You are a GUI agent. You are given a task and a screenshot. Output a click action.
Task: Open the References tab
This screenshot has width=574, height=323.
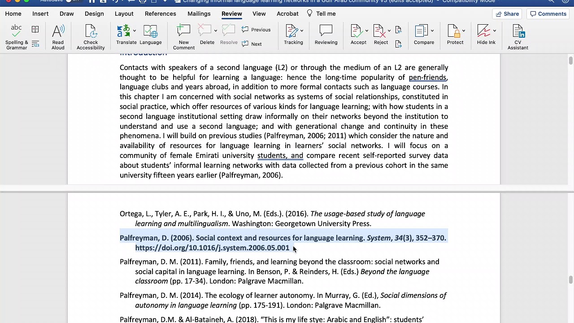click(x=161, y=13)
